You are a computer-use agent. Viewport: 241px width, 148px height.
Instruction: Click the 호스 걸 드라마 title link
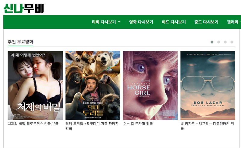(138, 124)
